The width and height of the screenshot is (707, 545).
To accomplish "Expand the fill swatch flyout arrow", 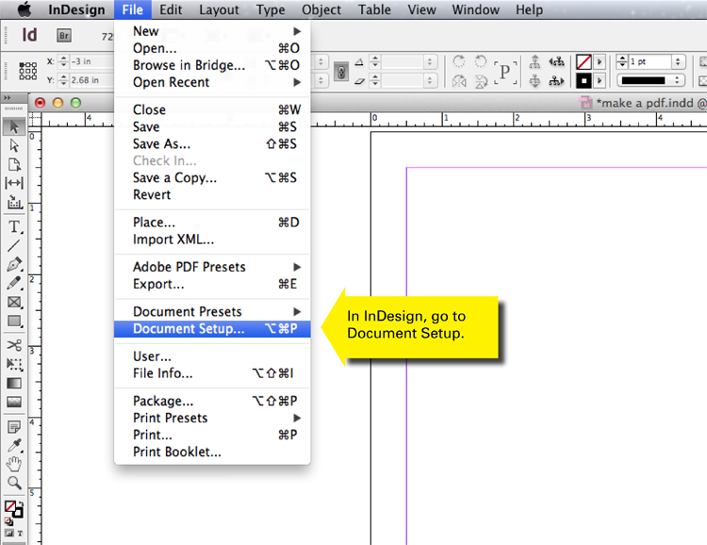I will (600, 81).
